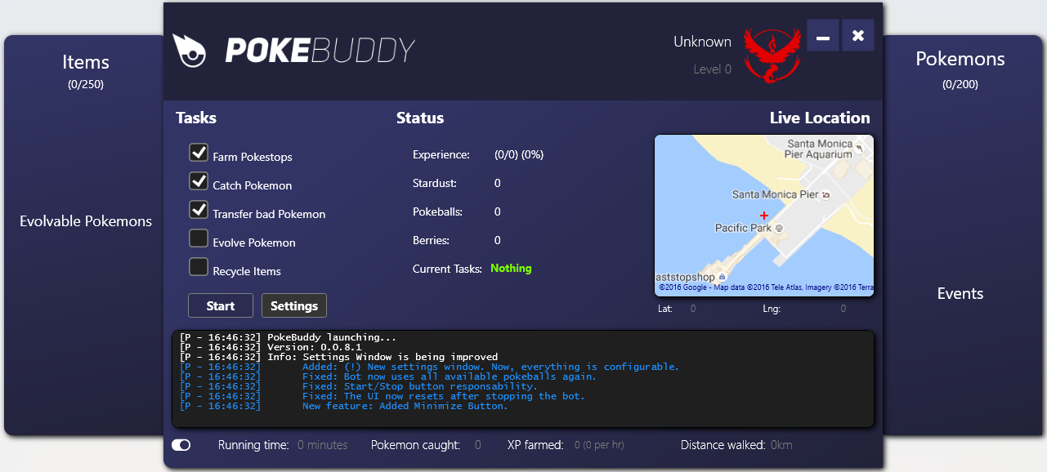Click the 'Pokemon caught:' label

tap(415, 445)
